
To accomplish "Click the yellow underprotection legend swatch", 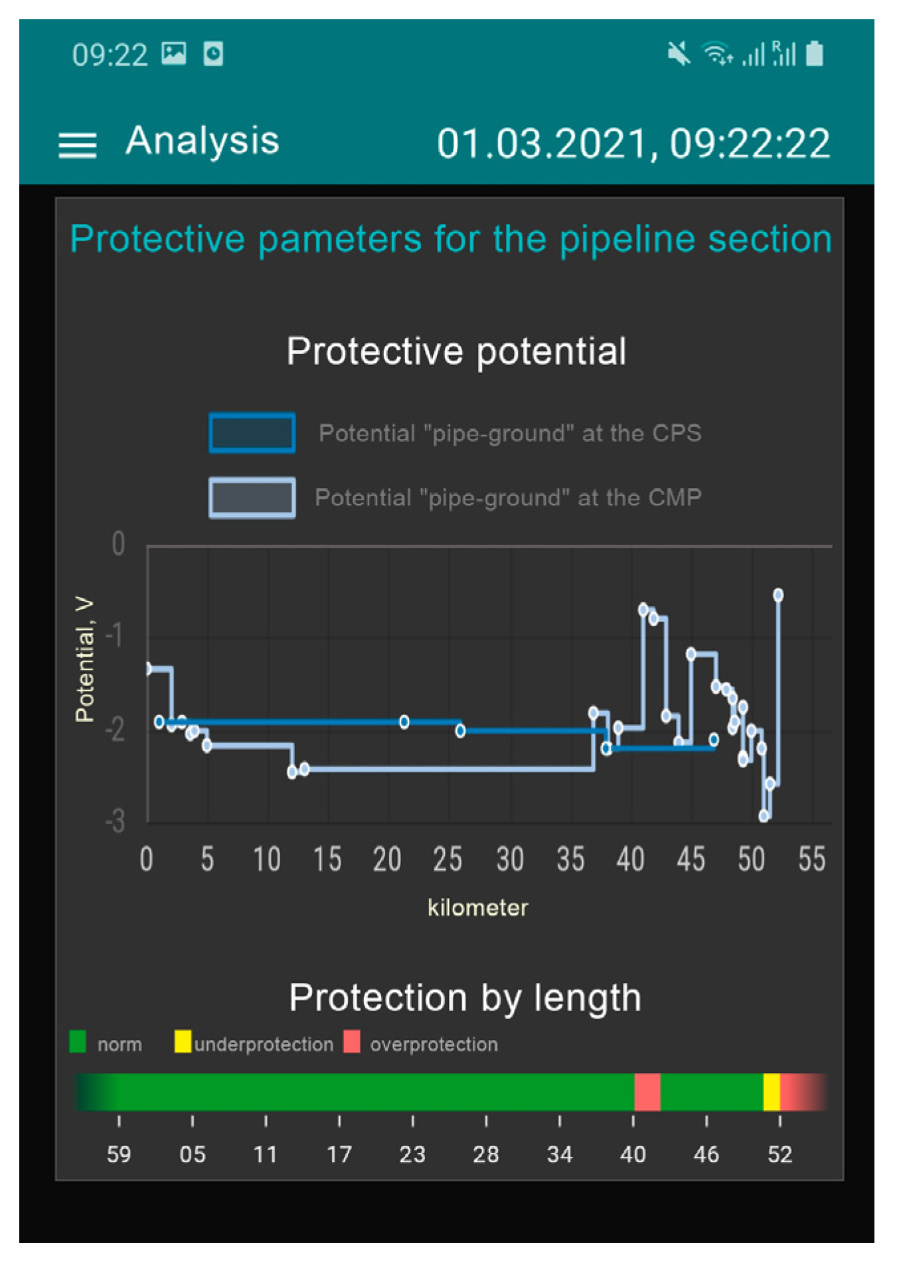I will tap(183, 1041).
